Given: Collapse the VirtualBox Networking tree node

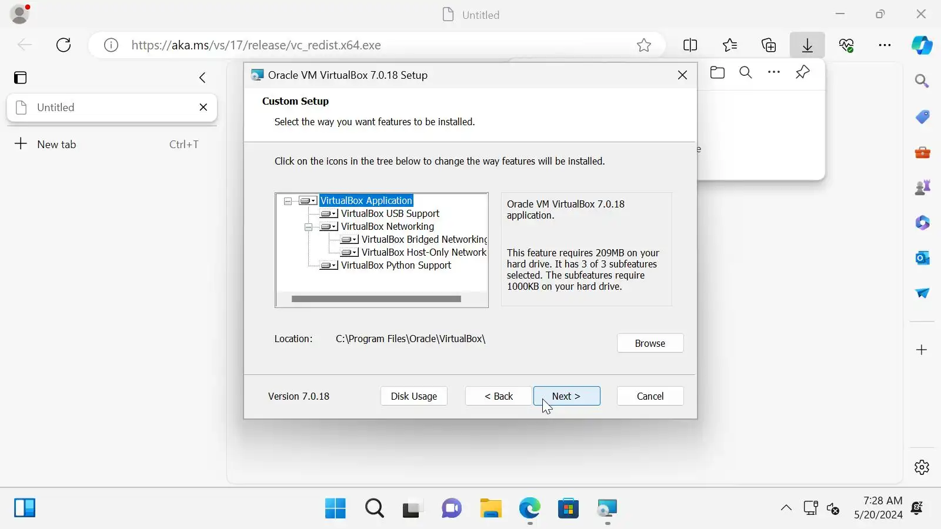Looking at the screenshot, I should coord(308,227).
